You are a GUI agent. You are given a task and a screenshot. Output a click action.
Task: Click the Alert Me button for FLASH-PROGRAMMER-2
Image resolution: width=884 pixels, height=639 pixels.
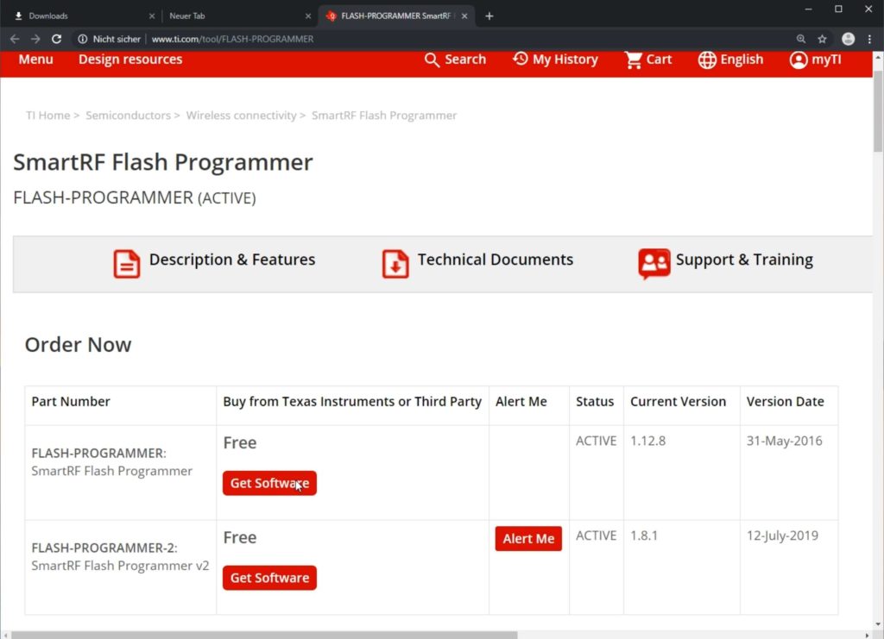point(528,539)
